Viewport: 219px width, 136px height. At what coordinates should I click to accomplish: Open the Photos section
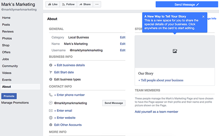tap(7, 38)
